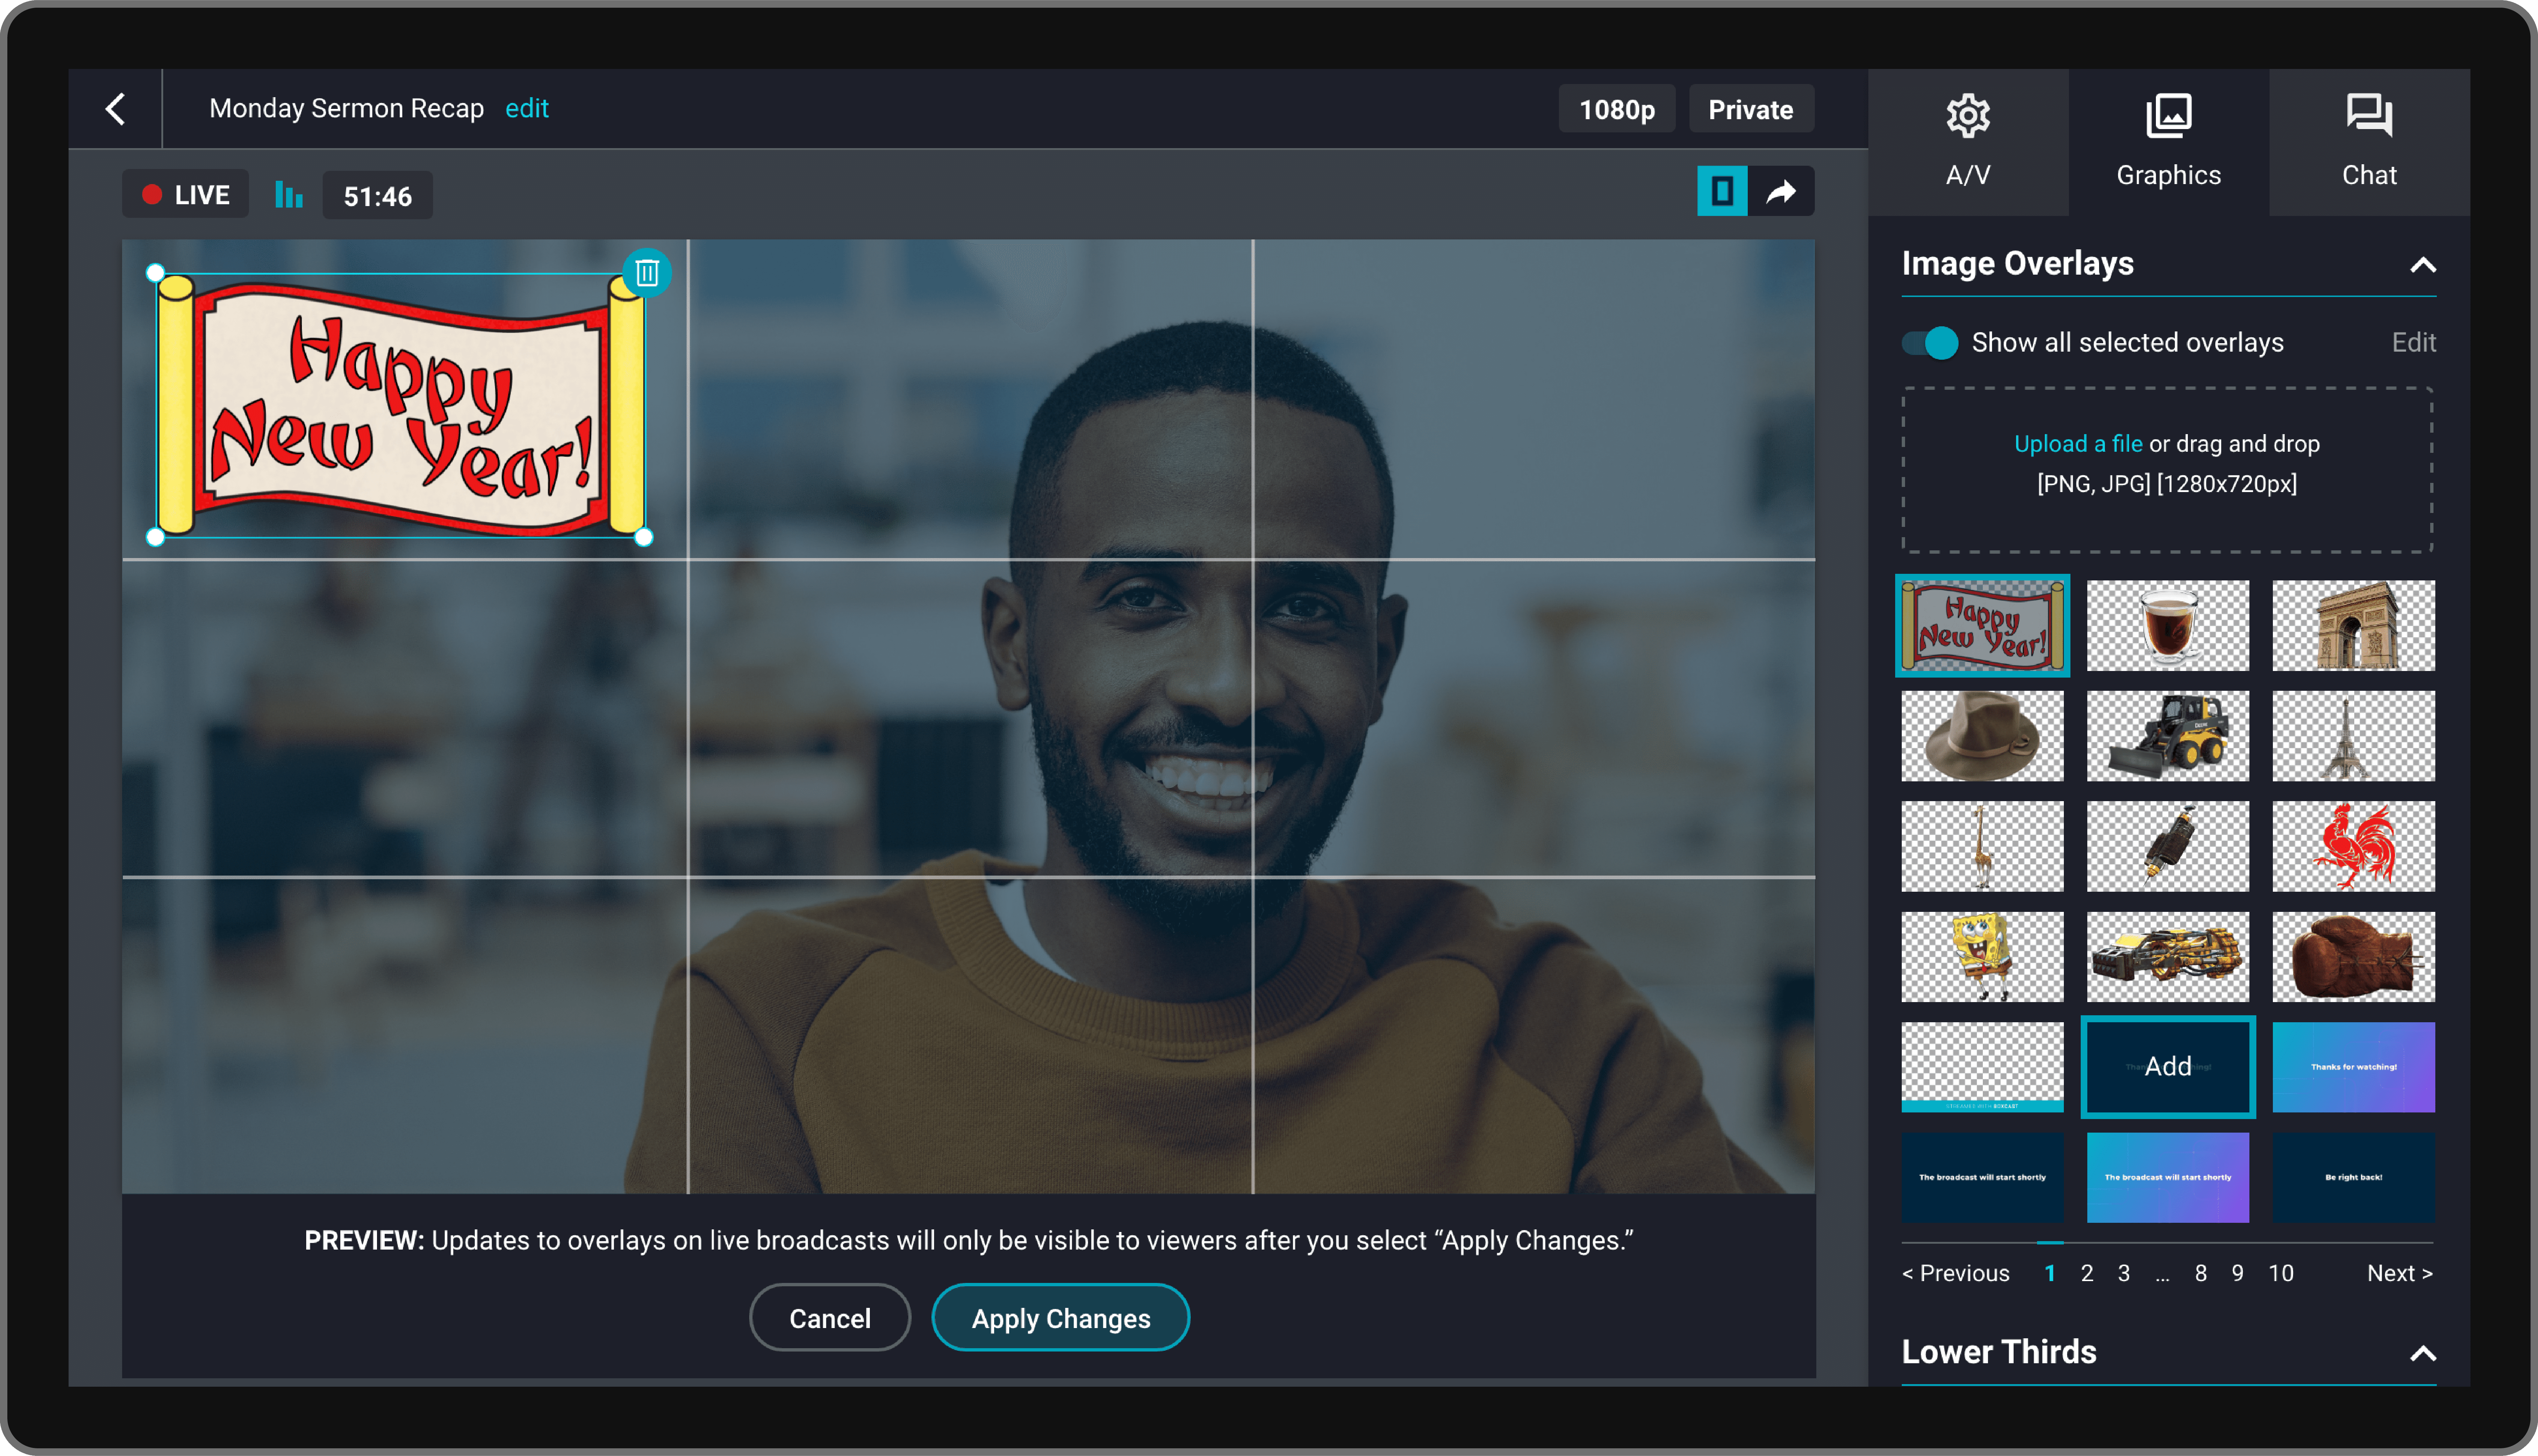The image size is (2538, 1456).
Task: Open A/V settings tab
Action: pyautogui.click(x=1968, y=142)
